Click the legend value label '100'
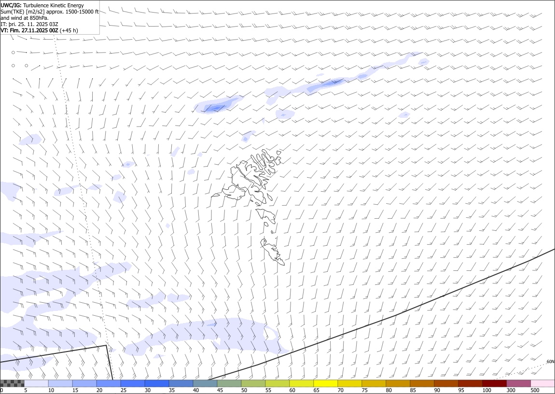The width and height of the screenshot is (555, 394). point(486,391)
